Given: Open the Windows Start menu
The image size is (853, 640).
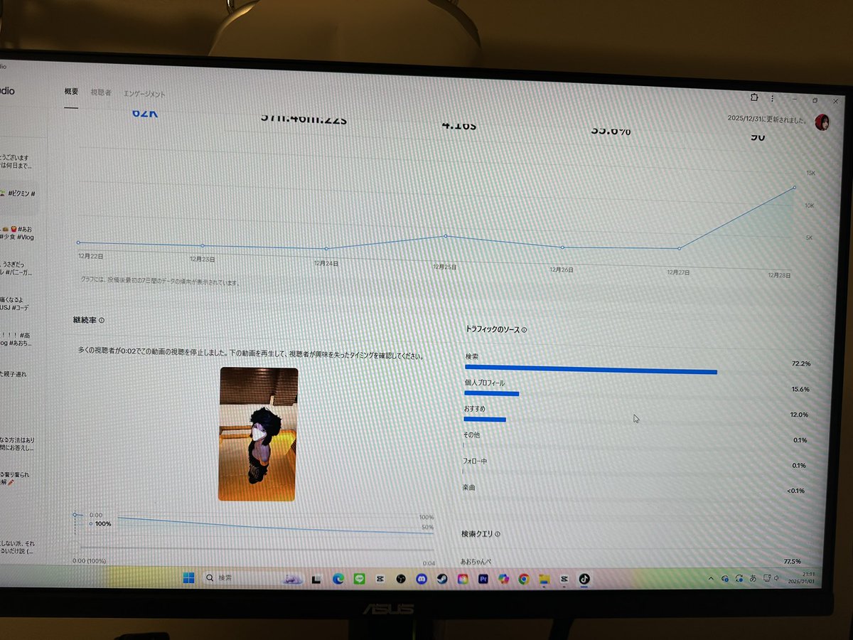Looking at the screenshot, I should pyautogui.click(x=188, y=577).
